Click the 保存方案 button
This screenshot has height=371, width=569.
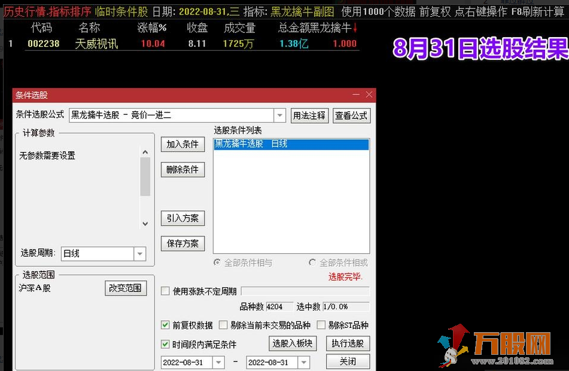[182, 243]
